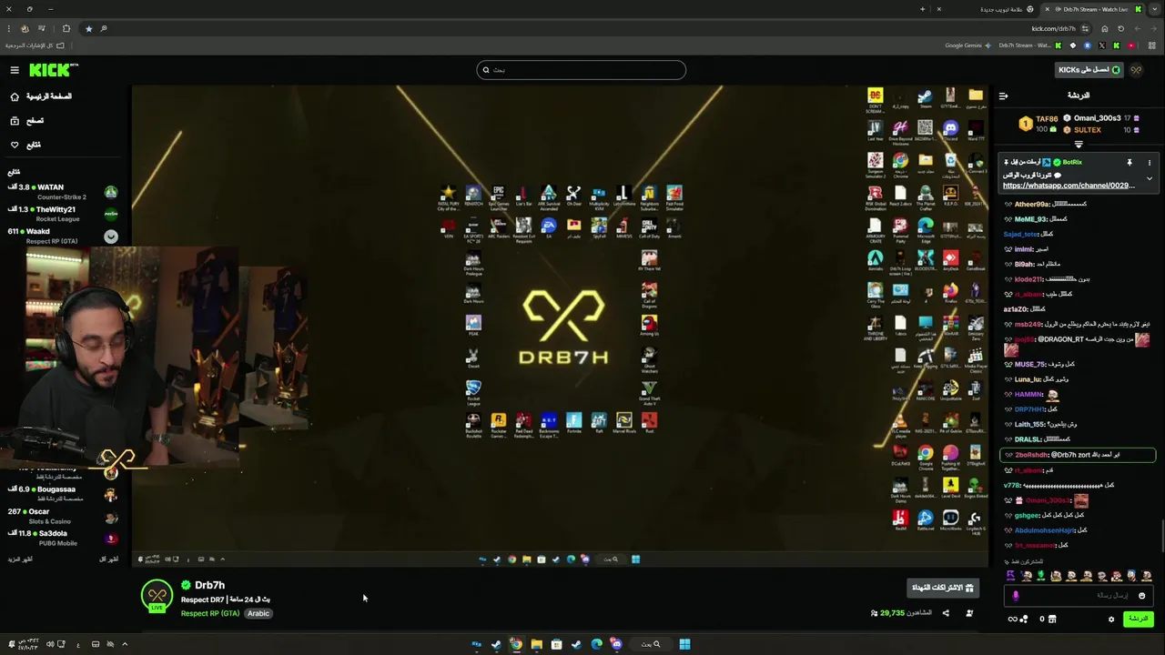
Task: Click the follow user icon below stream
Action: tap(969, 613)
